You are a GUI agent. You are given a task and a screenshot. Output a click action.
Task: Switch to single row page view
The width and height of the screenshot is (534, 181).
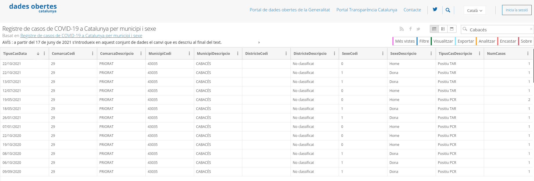452,29
